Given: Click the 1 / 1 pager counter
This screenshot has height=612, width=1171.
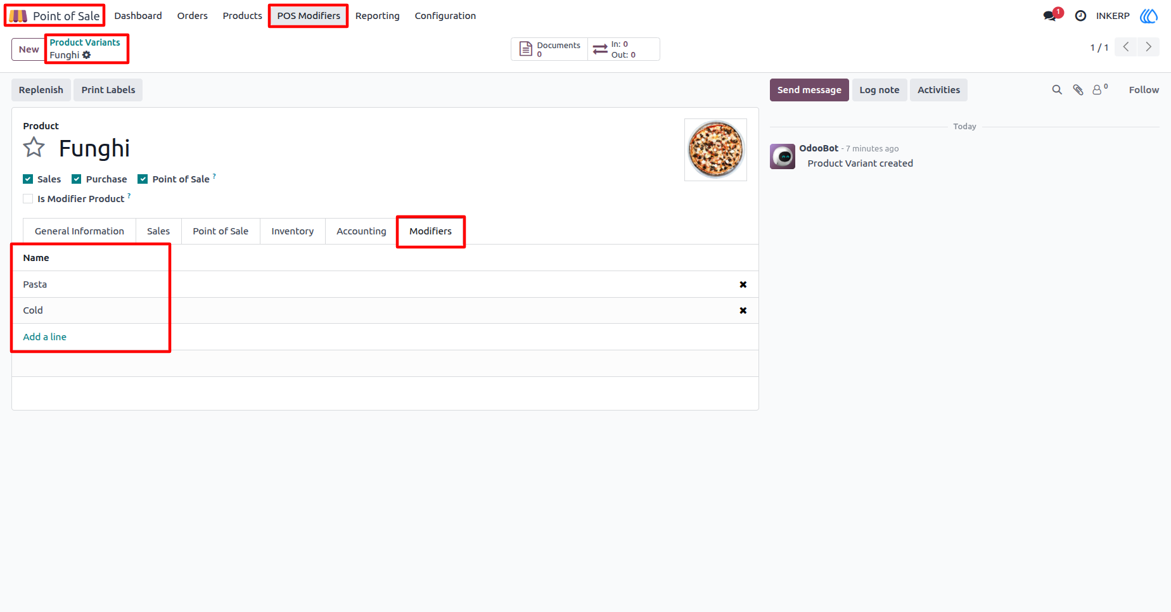Looking at the screenshot, I should pos(1099,48).
